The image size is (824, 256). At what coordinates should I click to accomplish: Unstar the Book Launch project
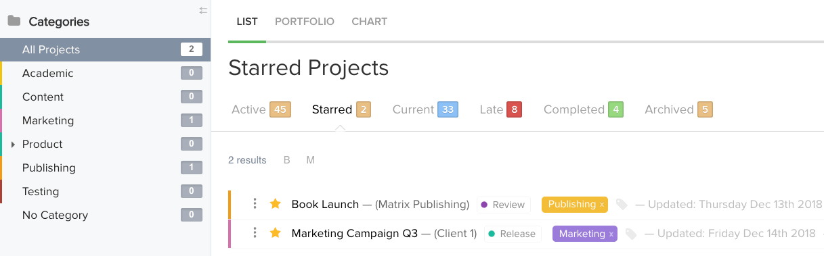pyautogui.click(x=275, y=203)
